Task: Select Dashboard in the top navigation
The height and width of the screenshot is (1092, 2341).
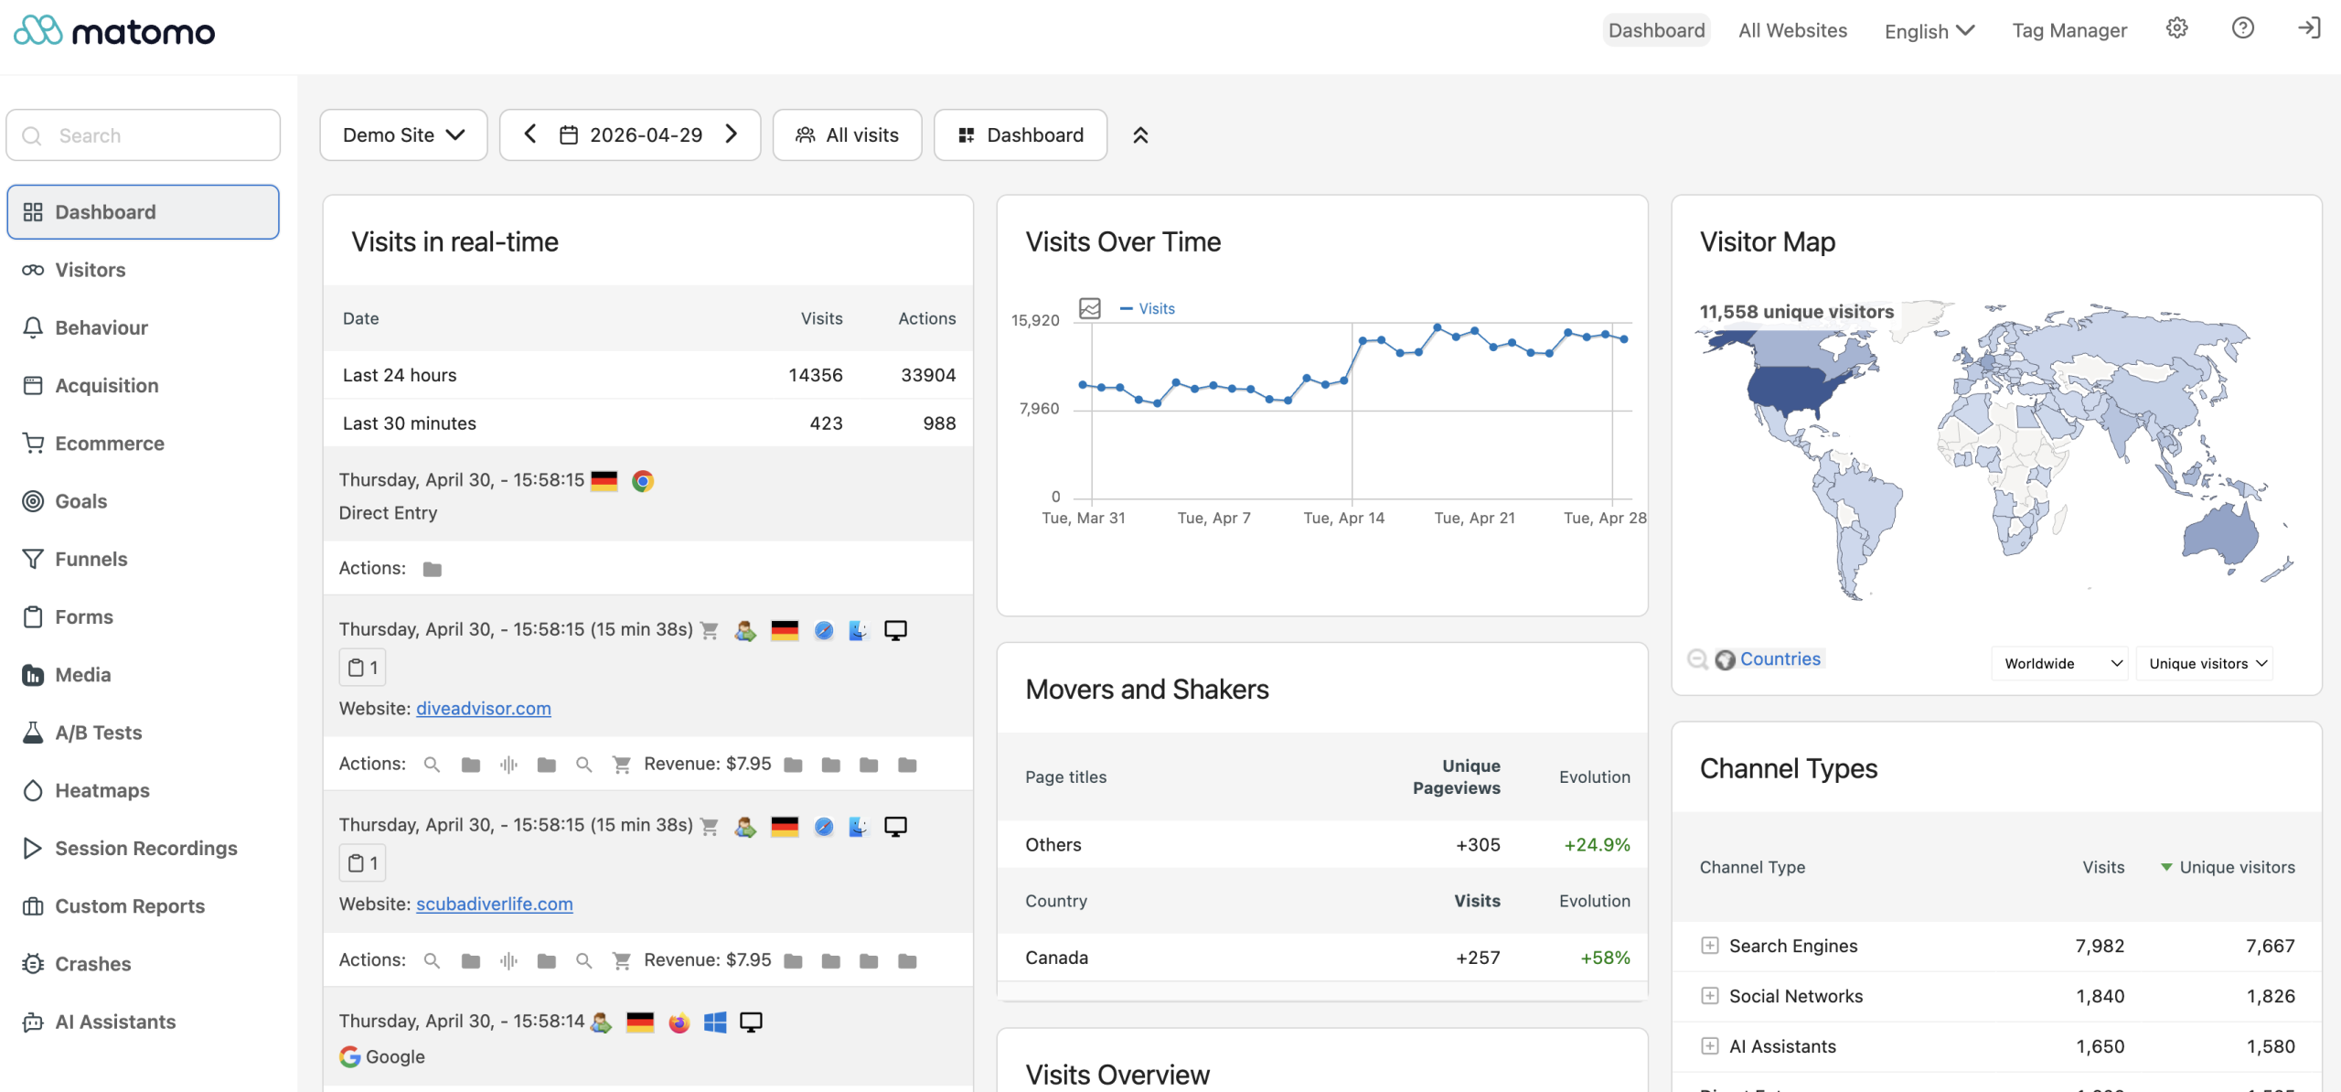Action: pos(1656,30)
